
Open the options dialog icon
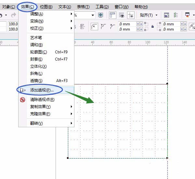coord(166,15)
